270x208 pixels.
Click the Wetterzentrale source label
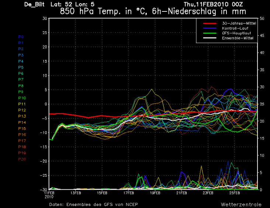(x=241, y=205)
